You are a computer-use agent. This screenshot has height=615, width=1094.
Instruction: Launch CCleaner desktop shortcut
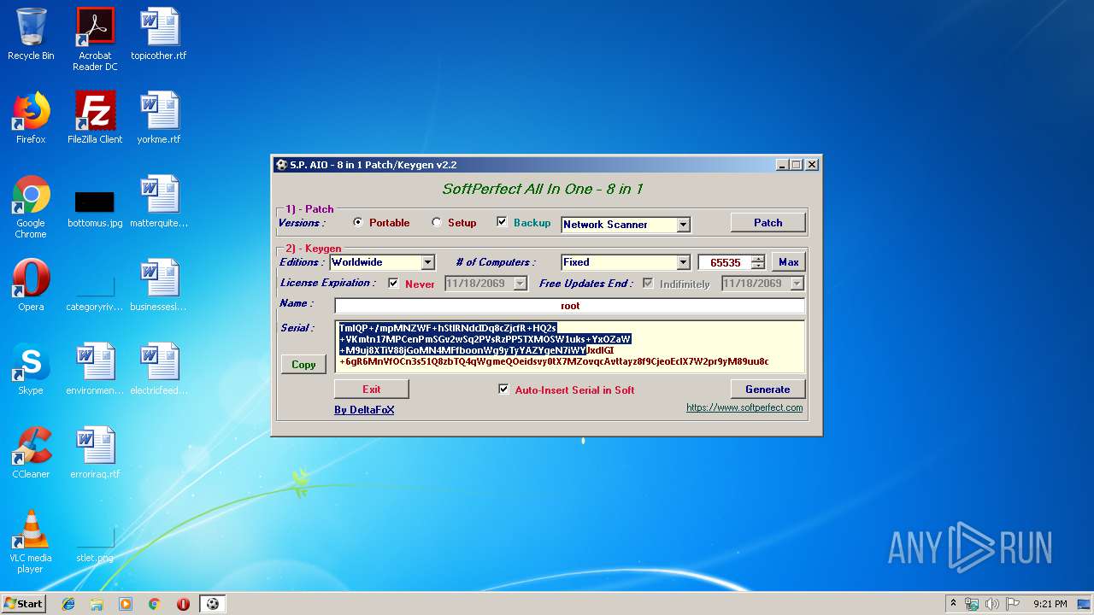31,453
